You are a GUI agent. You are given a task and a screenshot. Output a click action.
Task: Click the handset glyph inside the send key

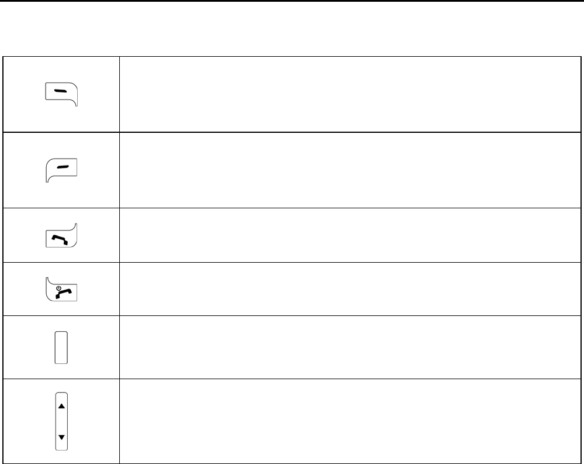(61, 238)
